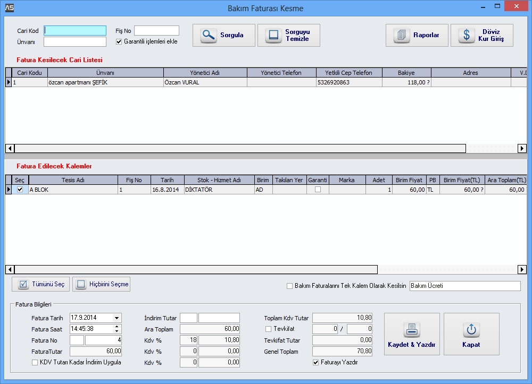
Task: Click the Yönetici Adı column header
Action: pyautogui.click(x=205, y=73)
